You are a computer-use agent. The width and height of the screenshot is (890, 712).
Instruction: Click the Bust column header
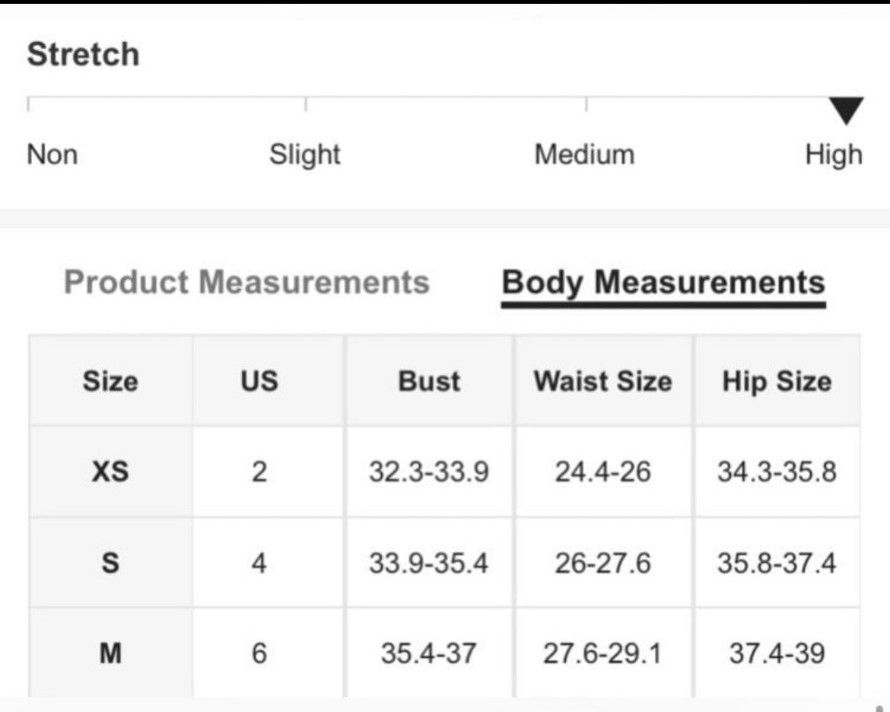tap(429, 380)
